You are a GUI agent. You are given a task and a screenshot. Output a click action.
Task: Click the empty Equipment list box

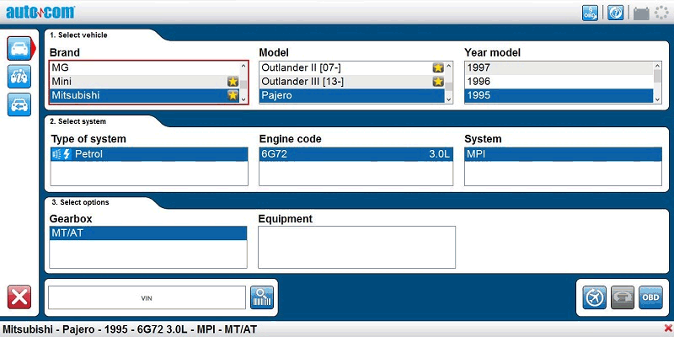coord(356,247)
